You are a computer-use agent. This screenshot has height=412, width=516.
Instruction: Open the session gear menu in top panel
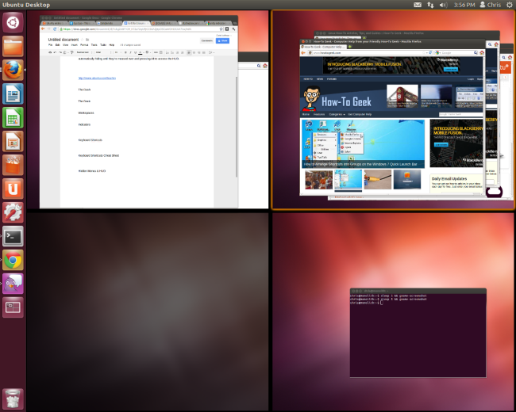coord(510,5)
